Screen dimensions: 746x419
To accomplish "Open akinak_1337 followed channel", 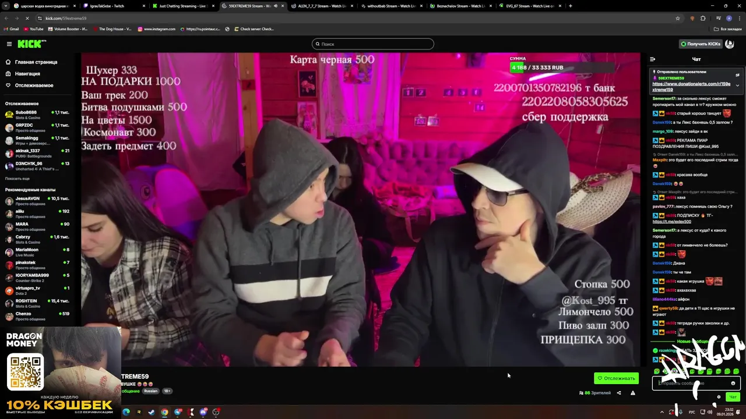I will [x=37, y=153].
